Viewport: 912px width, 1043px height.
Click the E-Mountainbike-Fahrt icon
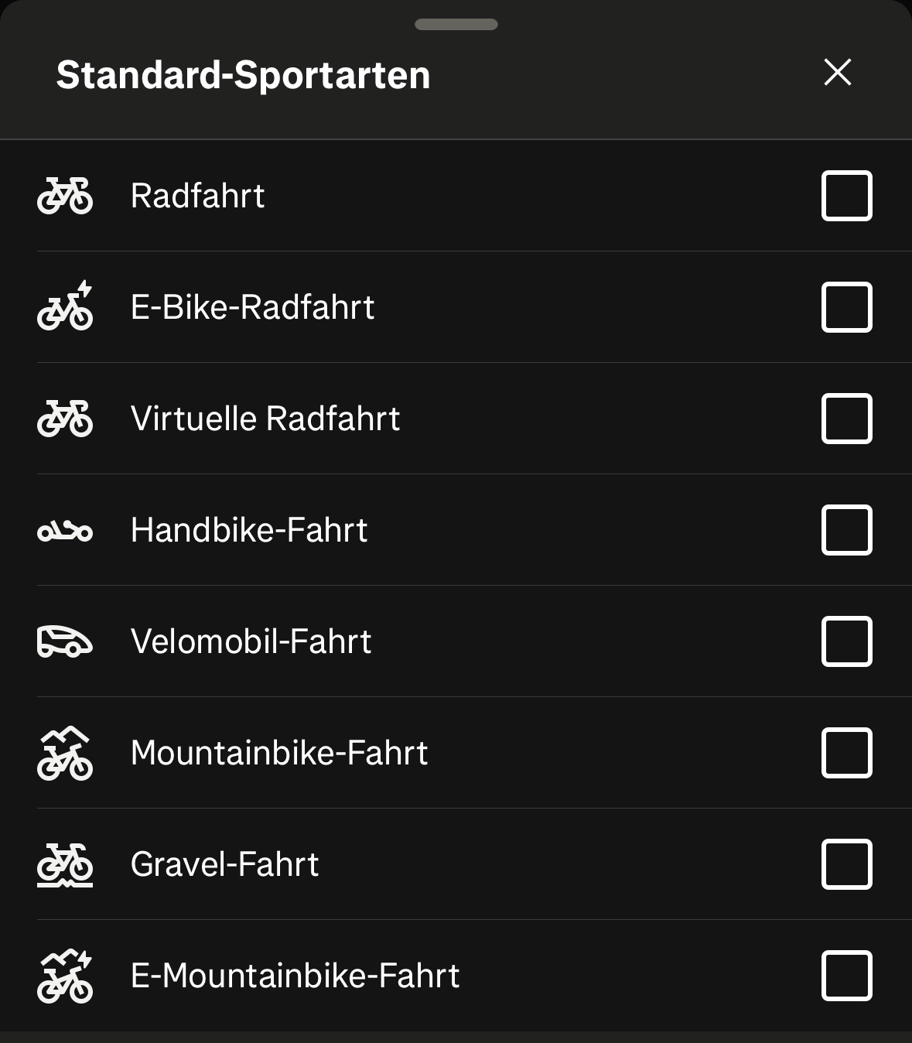pyautogui.click(x=65, y=976)
